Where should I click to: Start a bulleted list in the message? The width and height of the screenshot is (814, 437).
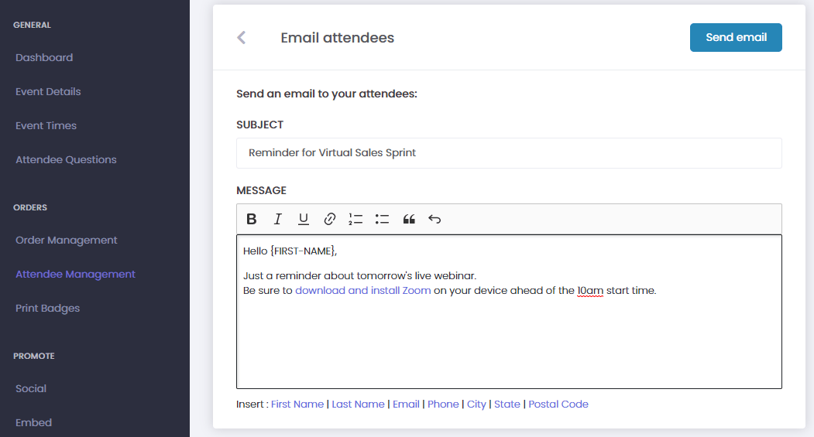coord(382,219)
